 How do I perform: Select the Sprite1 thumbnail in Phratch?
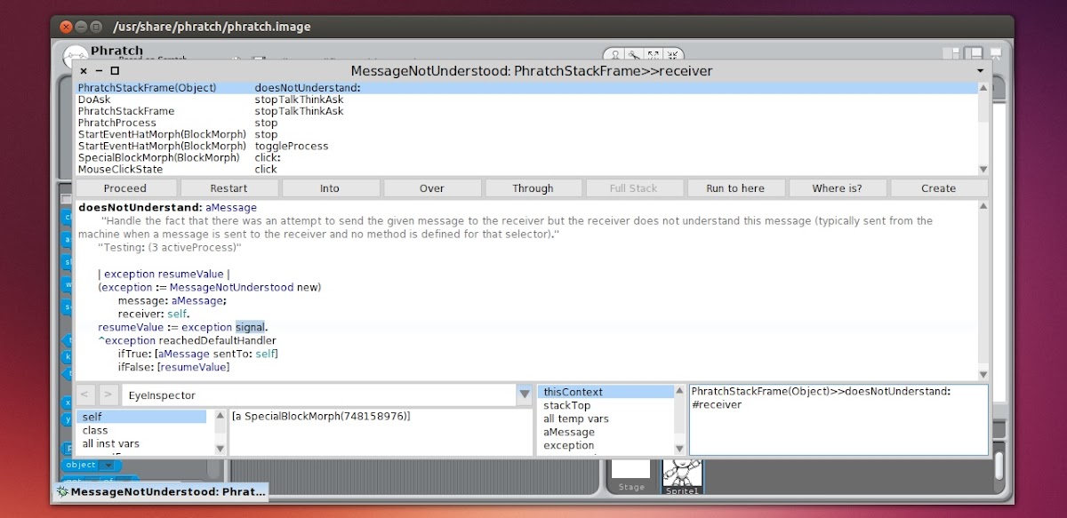tap(683, 475)
